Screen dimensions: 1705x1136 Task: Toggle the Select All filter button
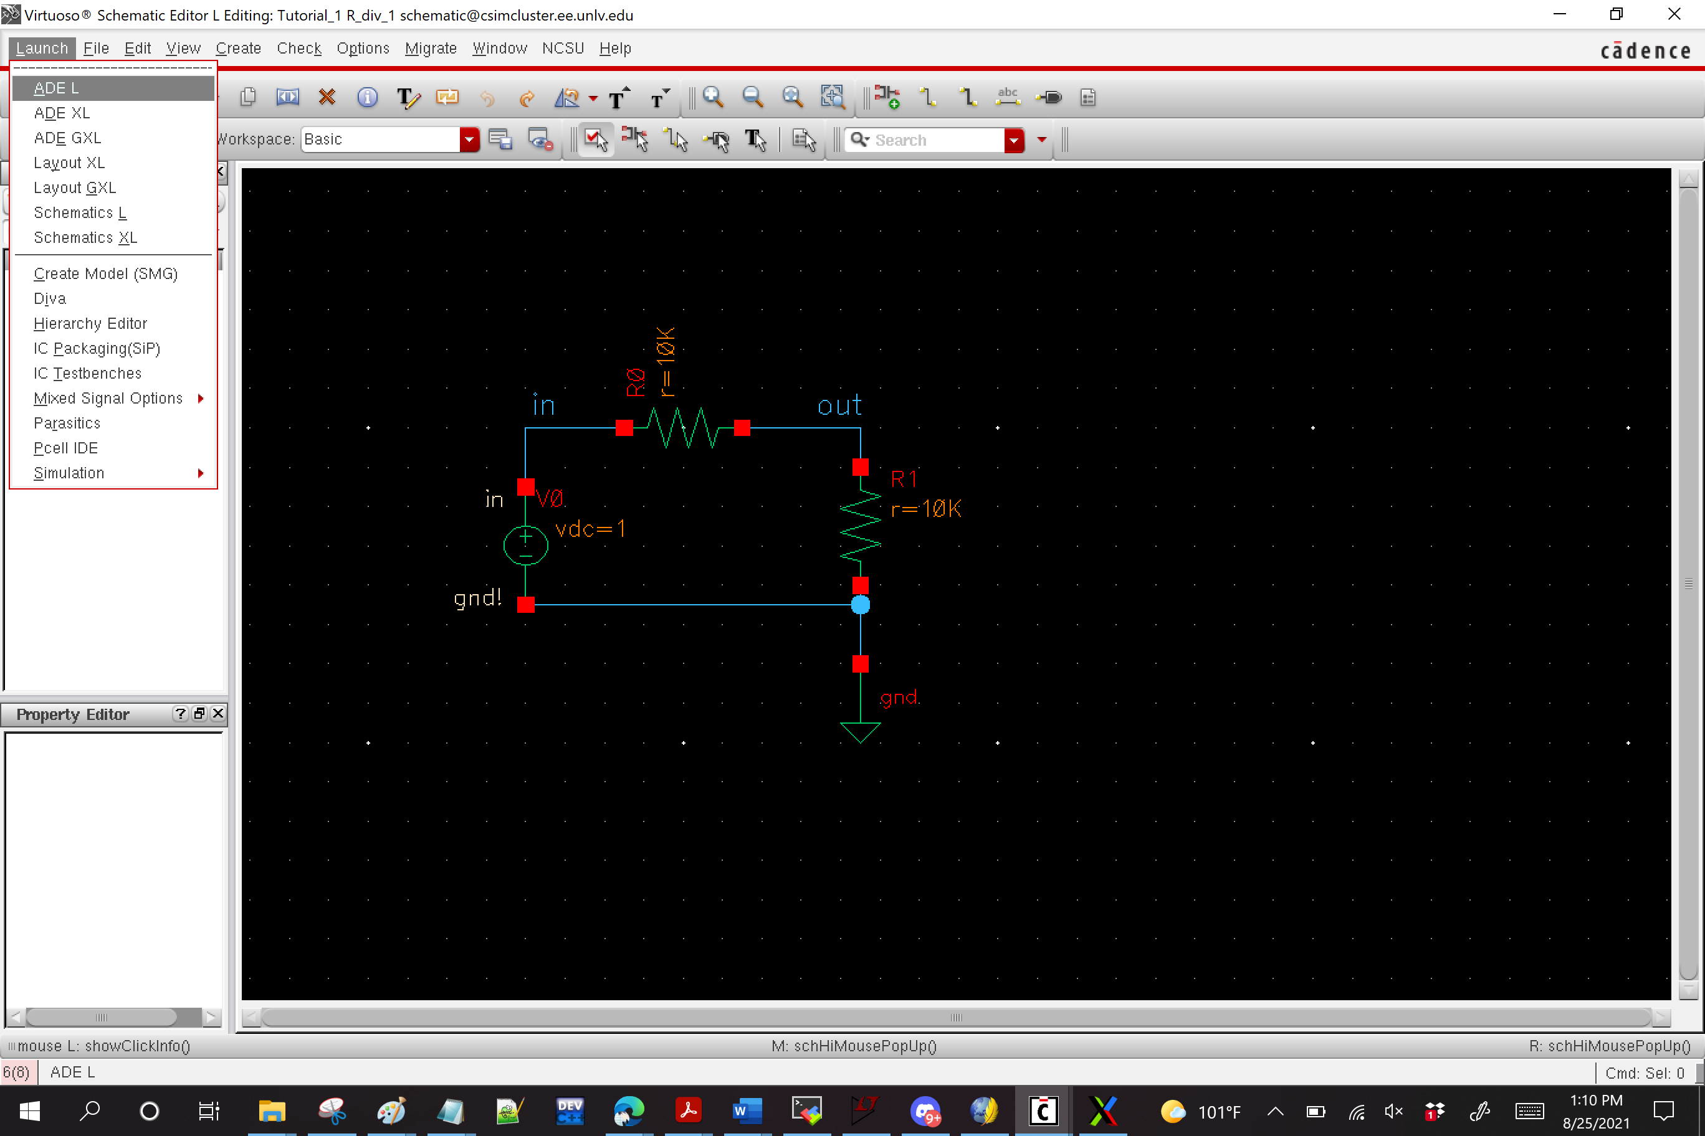click(595, 139)
